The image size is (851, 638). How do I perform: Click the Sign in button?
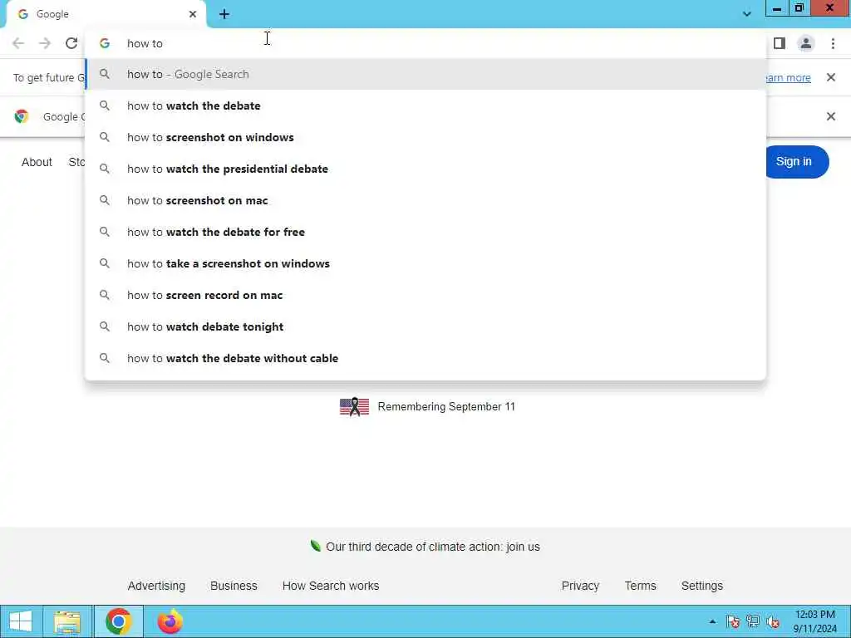tap(797, 162)
